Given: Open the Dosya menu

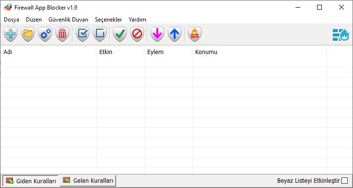Looking at the screenshot, I should [x=12, y=20].
